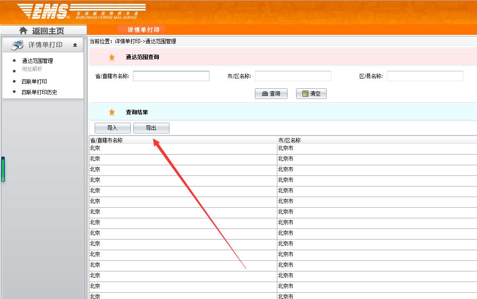Click the star icon beside 查询结果
The height and width of the screenshot is (299, 477).
112,113
